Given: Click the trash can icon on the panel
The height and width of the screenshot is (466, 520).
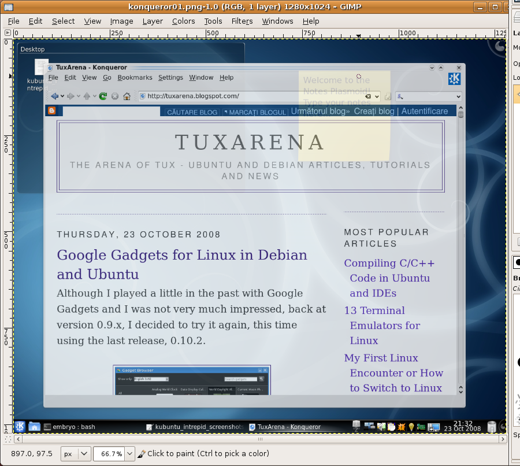Looking at the screenshot, I should point(492,427).
